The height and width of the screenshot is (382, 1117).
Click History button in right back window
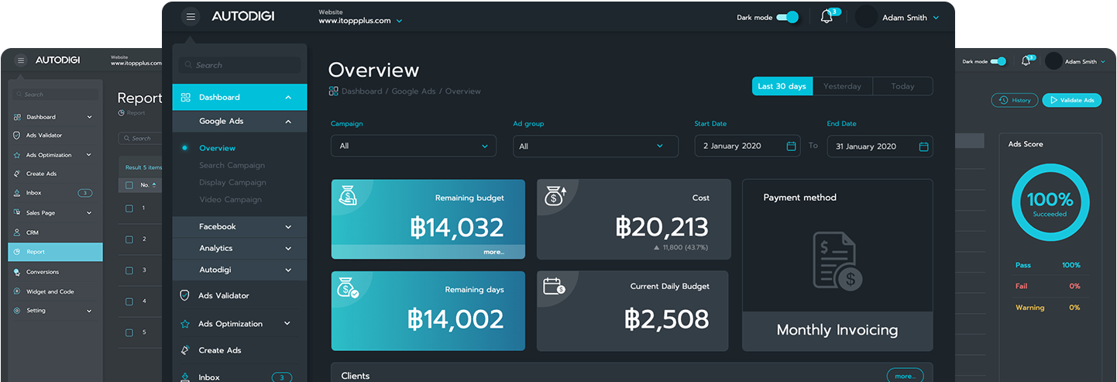coord(1014,100)
